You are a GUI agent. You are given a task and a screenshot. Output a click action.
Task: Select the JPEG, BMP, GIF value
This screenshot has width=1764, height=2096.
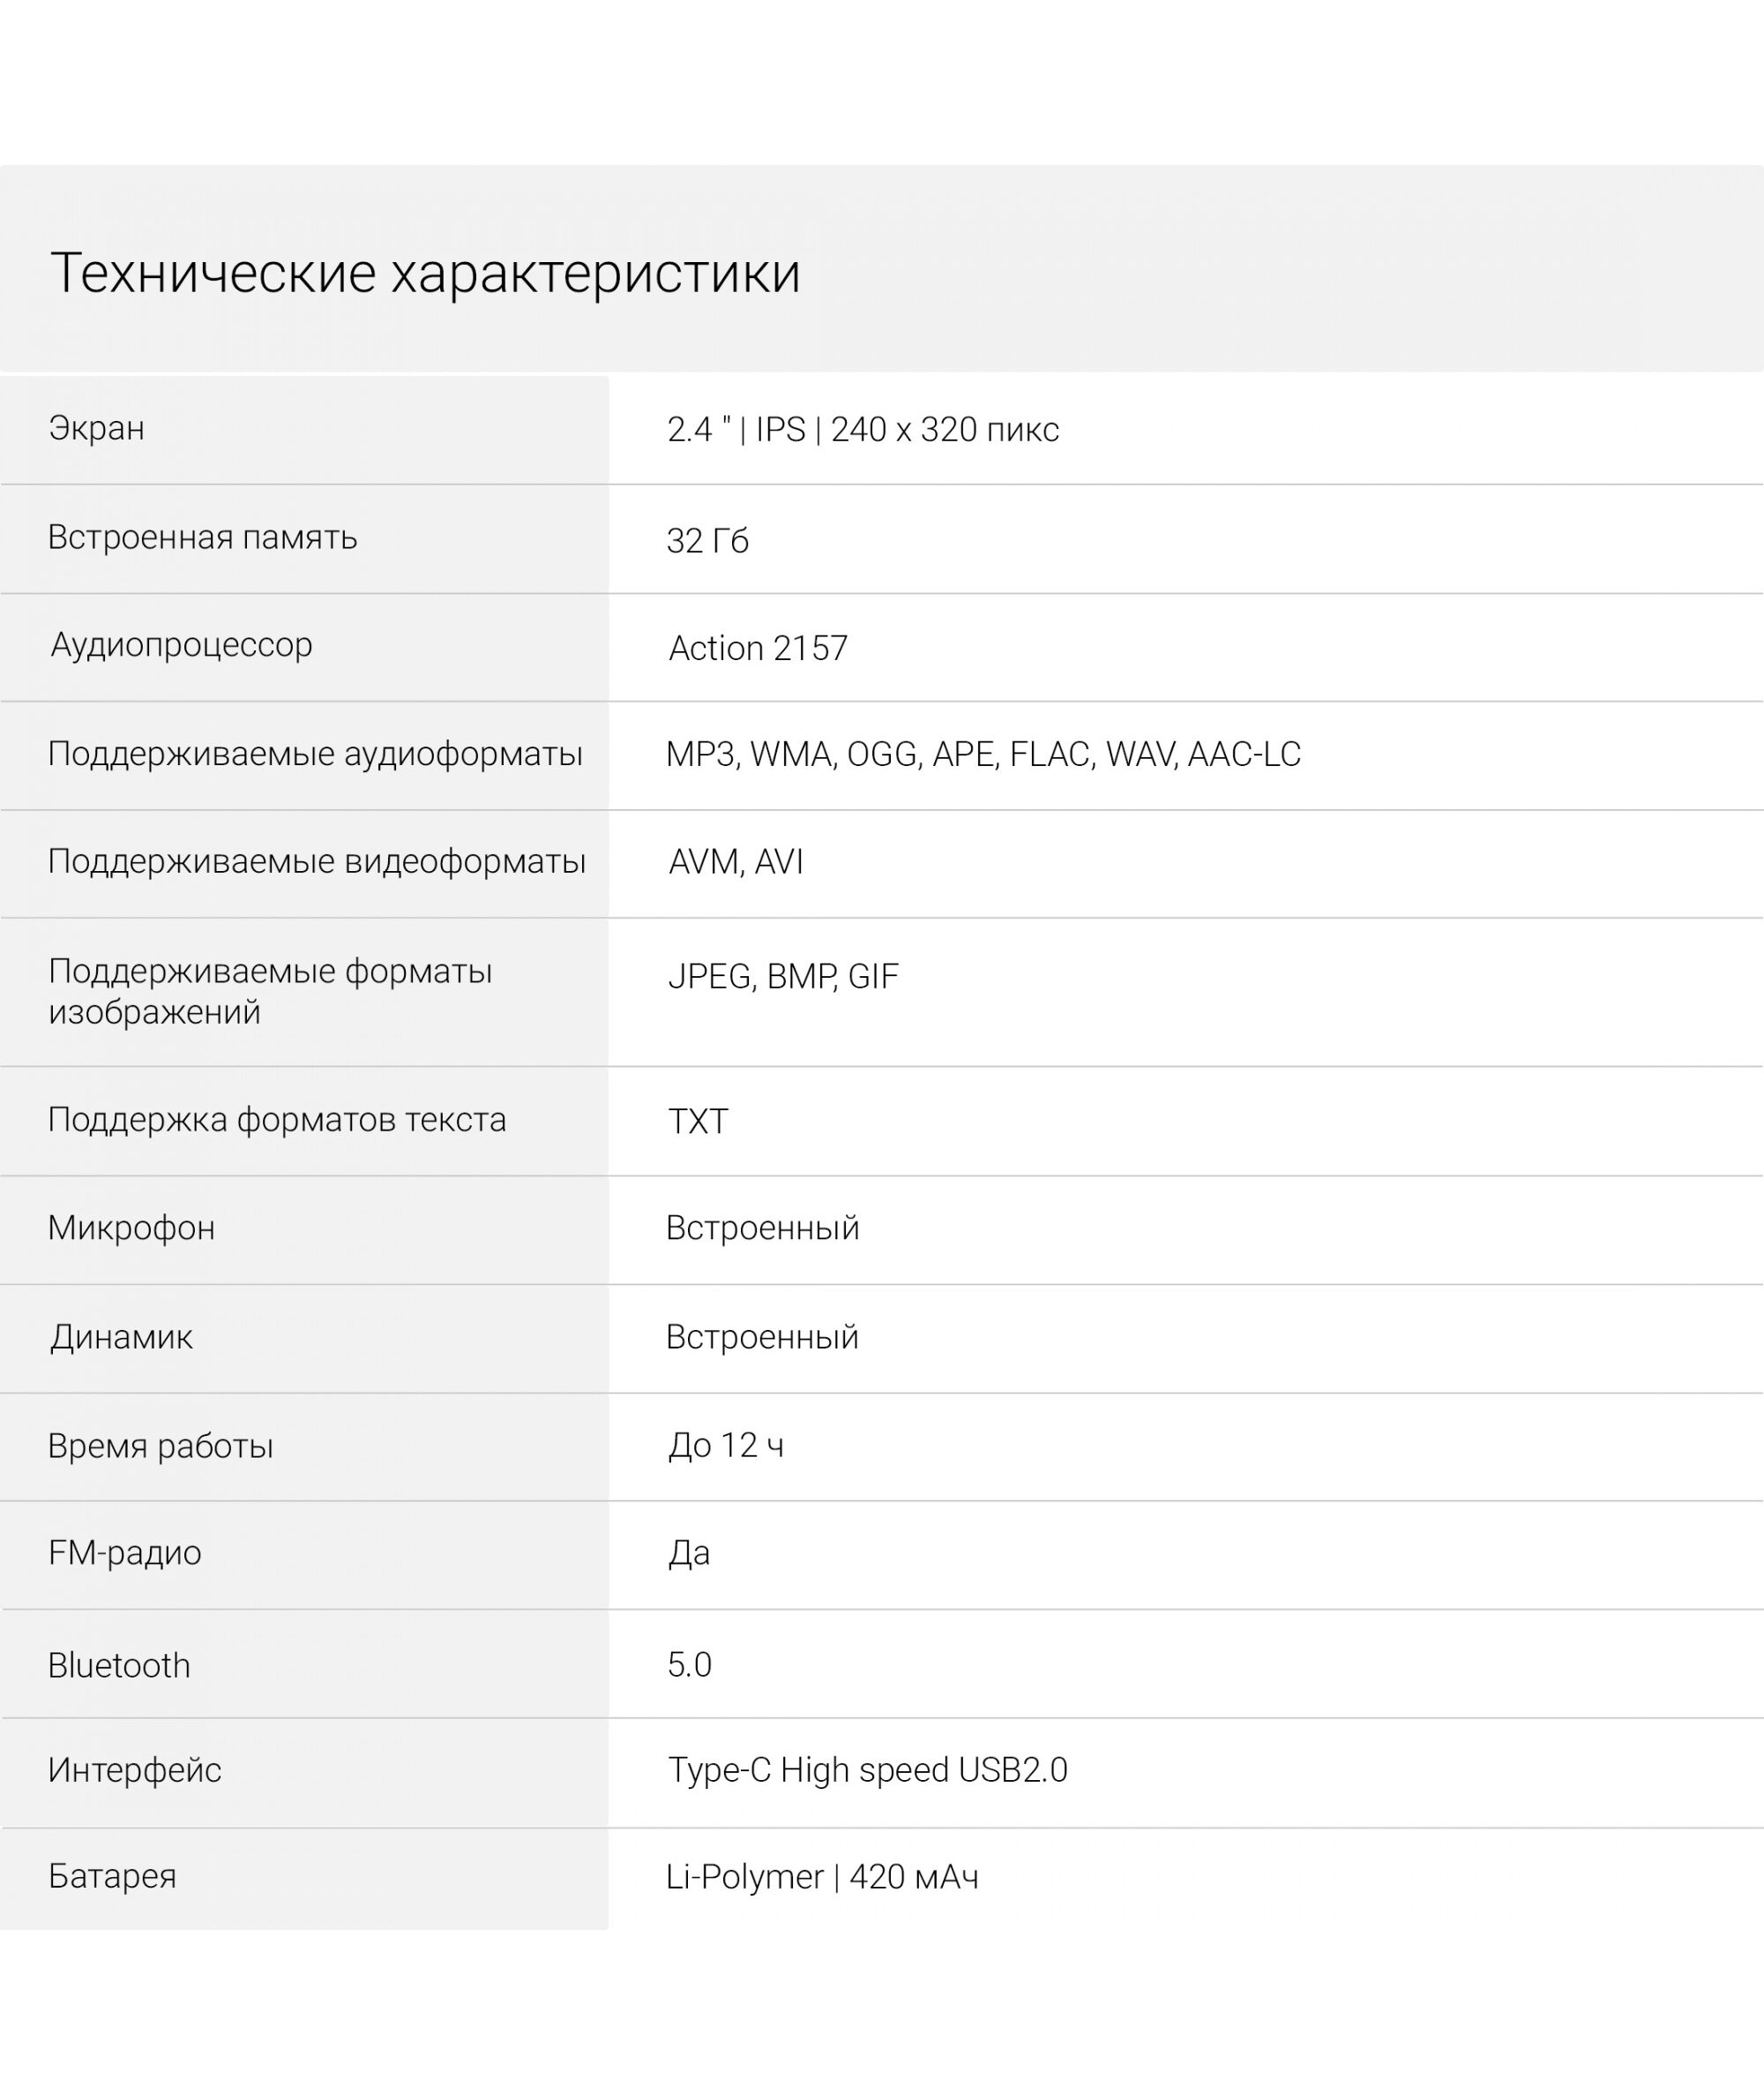pyautogui.click(x=782, y=976)
